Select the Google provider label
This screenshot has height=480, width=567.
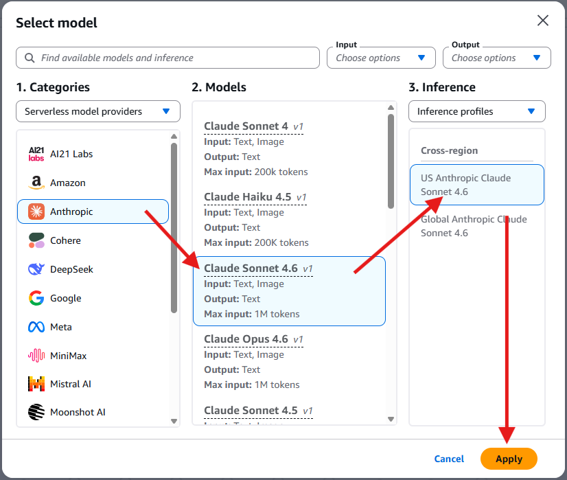pos(65,299)
